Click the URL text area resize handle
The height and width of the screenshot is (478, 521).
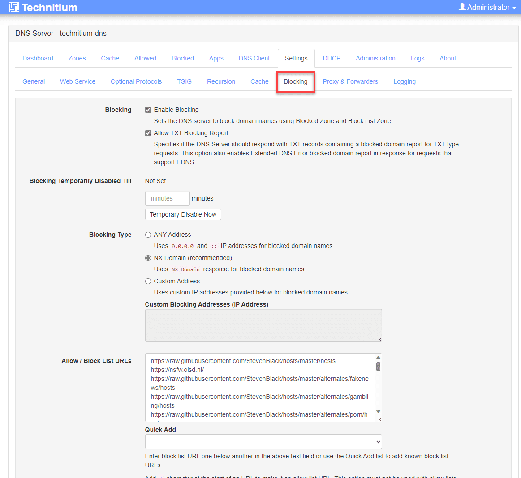pyautogui.click(x=379, y=419)
